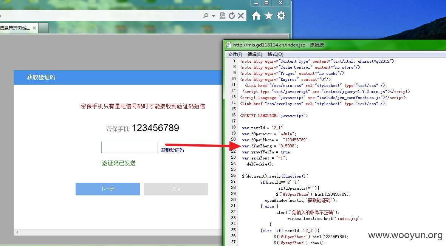Click dOperPhone "123456789" on line 20
Image resolution: width=446 pixels, height=246 pixels.
pyautogui.click(x=296, y=140)
